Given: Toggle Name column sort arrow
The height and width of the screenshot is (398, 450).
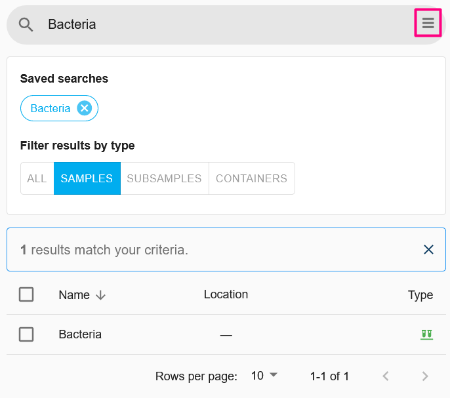Looking at the screenshot, I should click(100, 295).
